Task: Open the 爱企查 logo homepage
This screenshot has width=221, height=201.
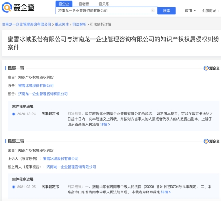Action: click(x=18, y=7)
